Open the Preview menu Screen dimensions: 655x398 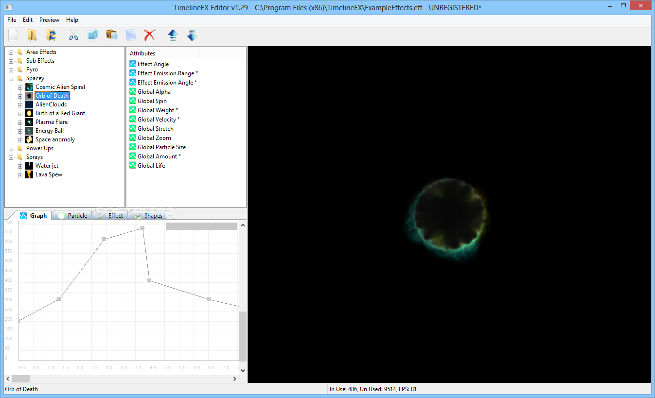pos(49,20)
